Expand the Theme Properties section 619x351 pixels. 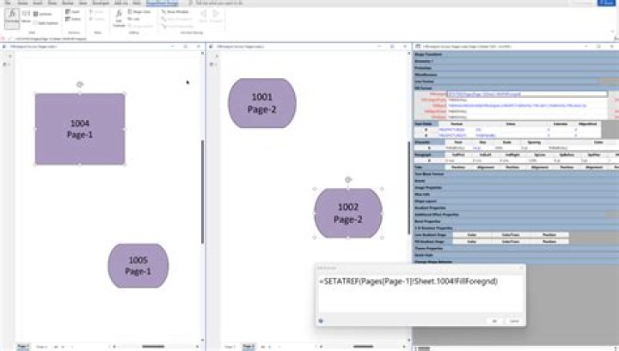432,248
